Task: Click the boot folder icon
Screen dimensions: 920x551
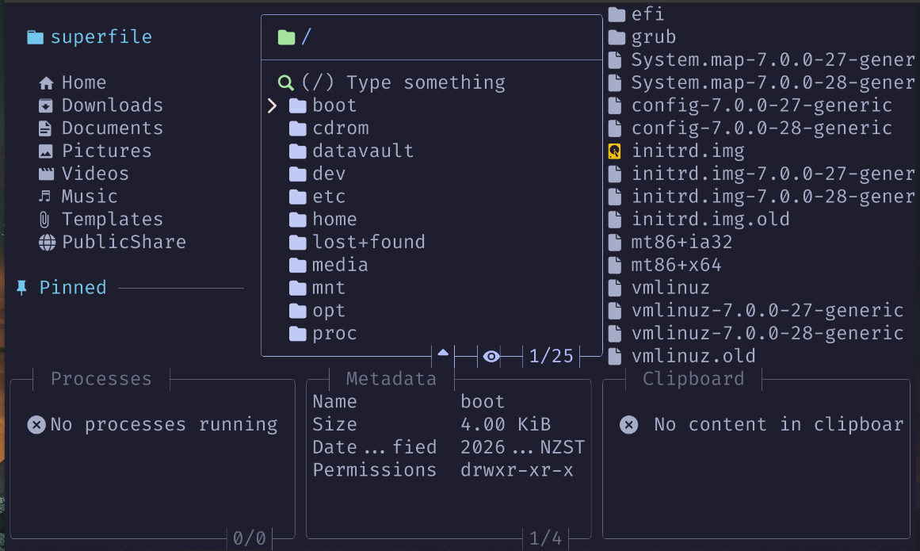Action: pyautogui.click(x=297, y=105)
